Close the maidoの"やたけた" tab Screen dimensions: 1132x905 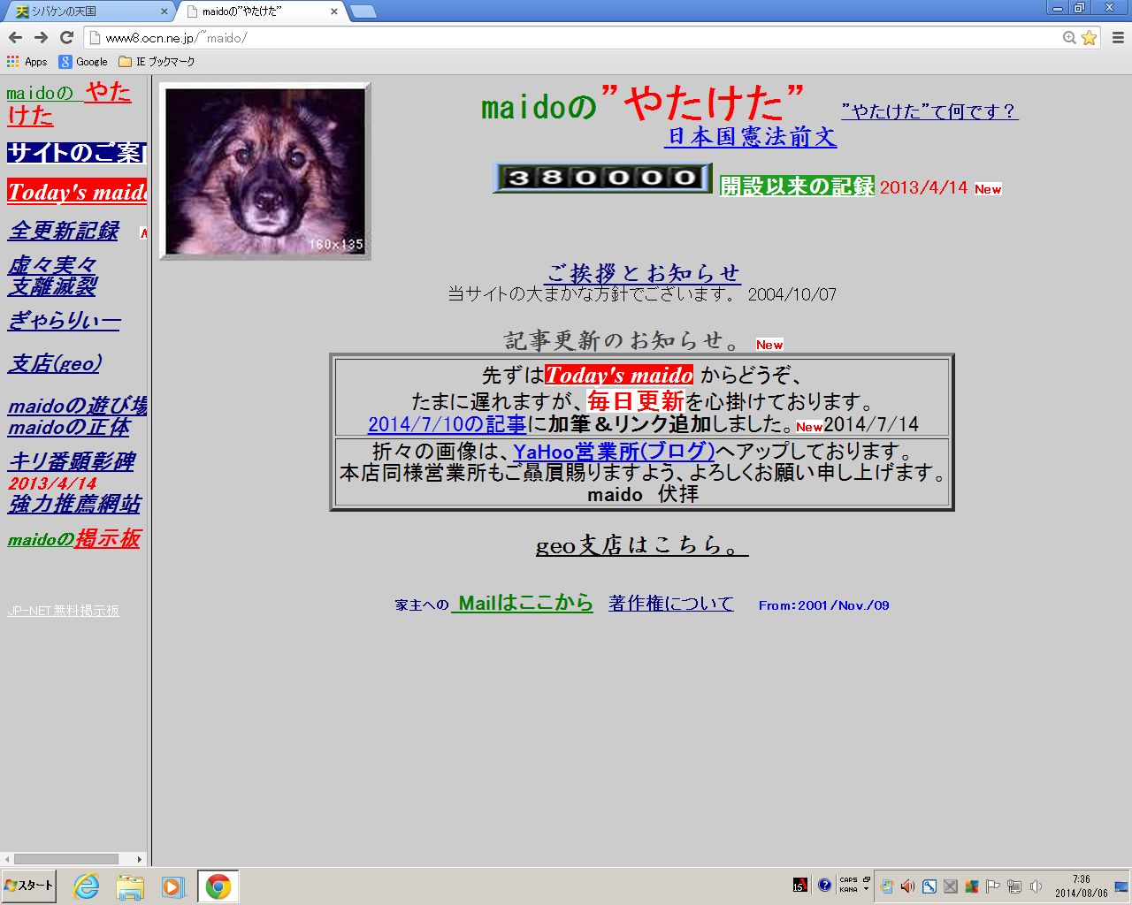coord(333,11)
